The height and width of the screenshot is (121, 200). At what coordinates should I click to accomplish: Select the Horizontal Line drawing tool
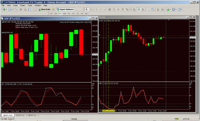pyautogui.click(x=101, y=9)
